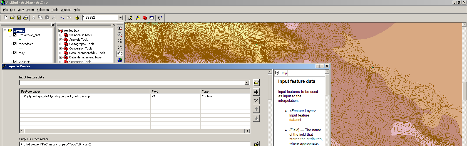Move the selected row down
467x146 pixels.
click(x=256, y=118)
